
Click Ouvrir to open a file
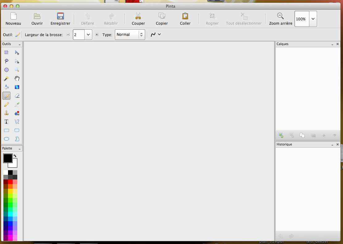pyautogui.click(x=37, y=19)
